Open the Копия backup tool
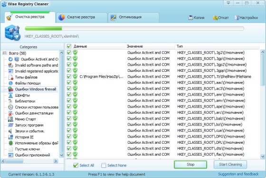 pos(196,18)
